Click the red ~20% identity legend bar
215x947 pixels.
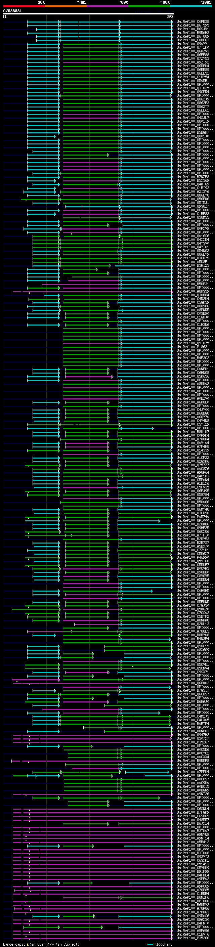24,6
